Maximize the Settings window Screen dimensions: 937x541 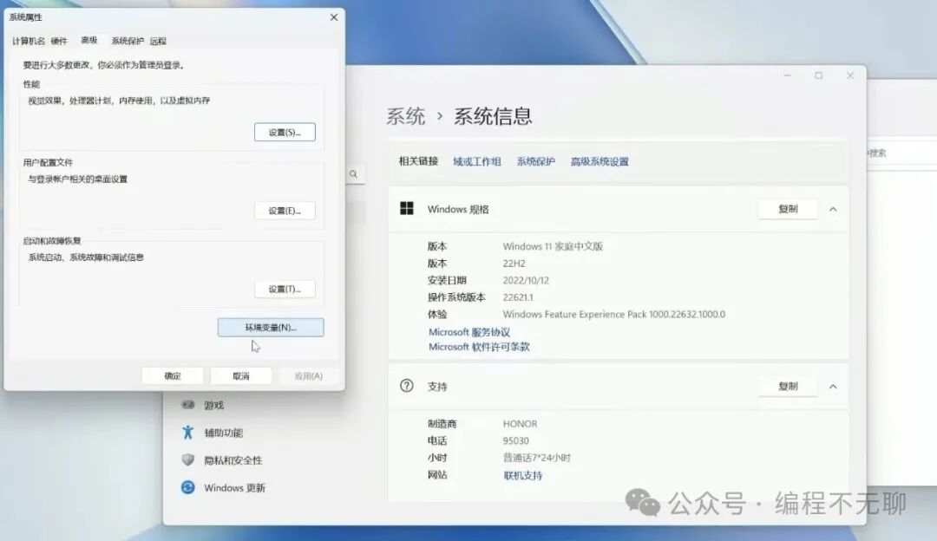[819, 75]
